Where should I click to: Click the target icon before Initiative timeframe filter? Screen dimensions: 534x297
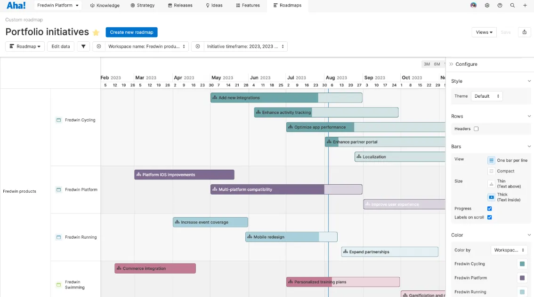197,46
